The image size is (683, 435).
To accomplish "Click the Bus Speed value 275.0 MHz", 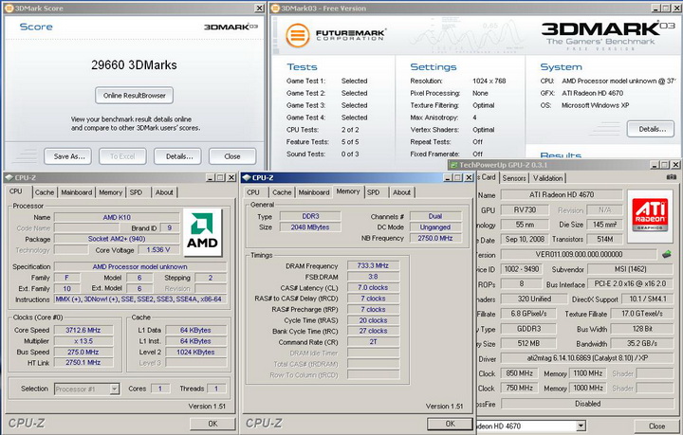I will pyautogui.click(x=83, y=352).
